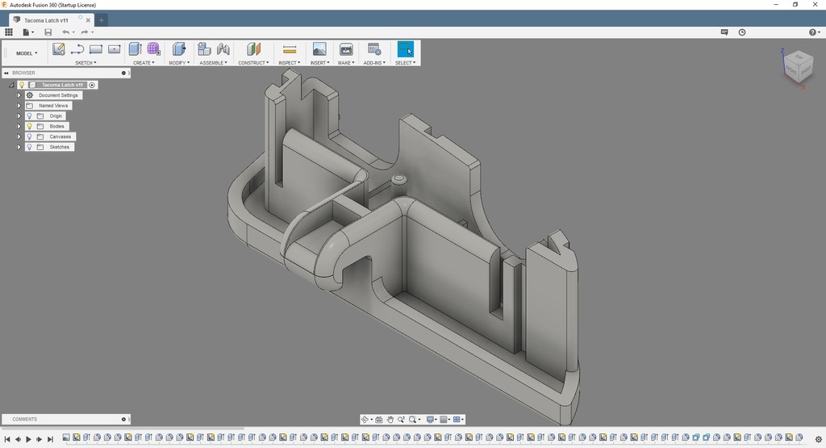826x448 pixels.
Task: Click the Canvases folder label
Action: pyautogui.click(x=60, y=137)
